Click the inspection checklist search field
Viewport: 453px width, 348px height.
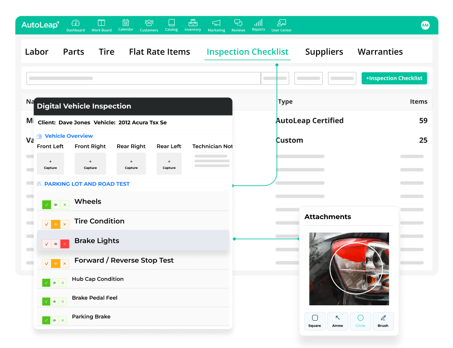tap(144, 78)
